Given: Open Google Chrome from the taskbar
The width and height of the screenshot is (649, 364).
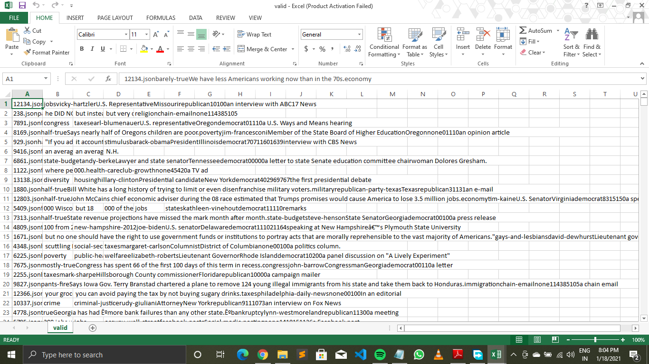Looking at the screenshot, I should 263,355.
